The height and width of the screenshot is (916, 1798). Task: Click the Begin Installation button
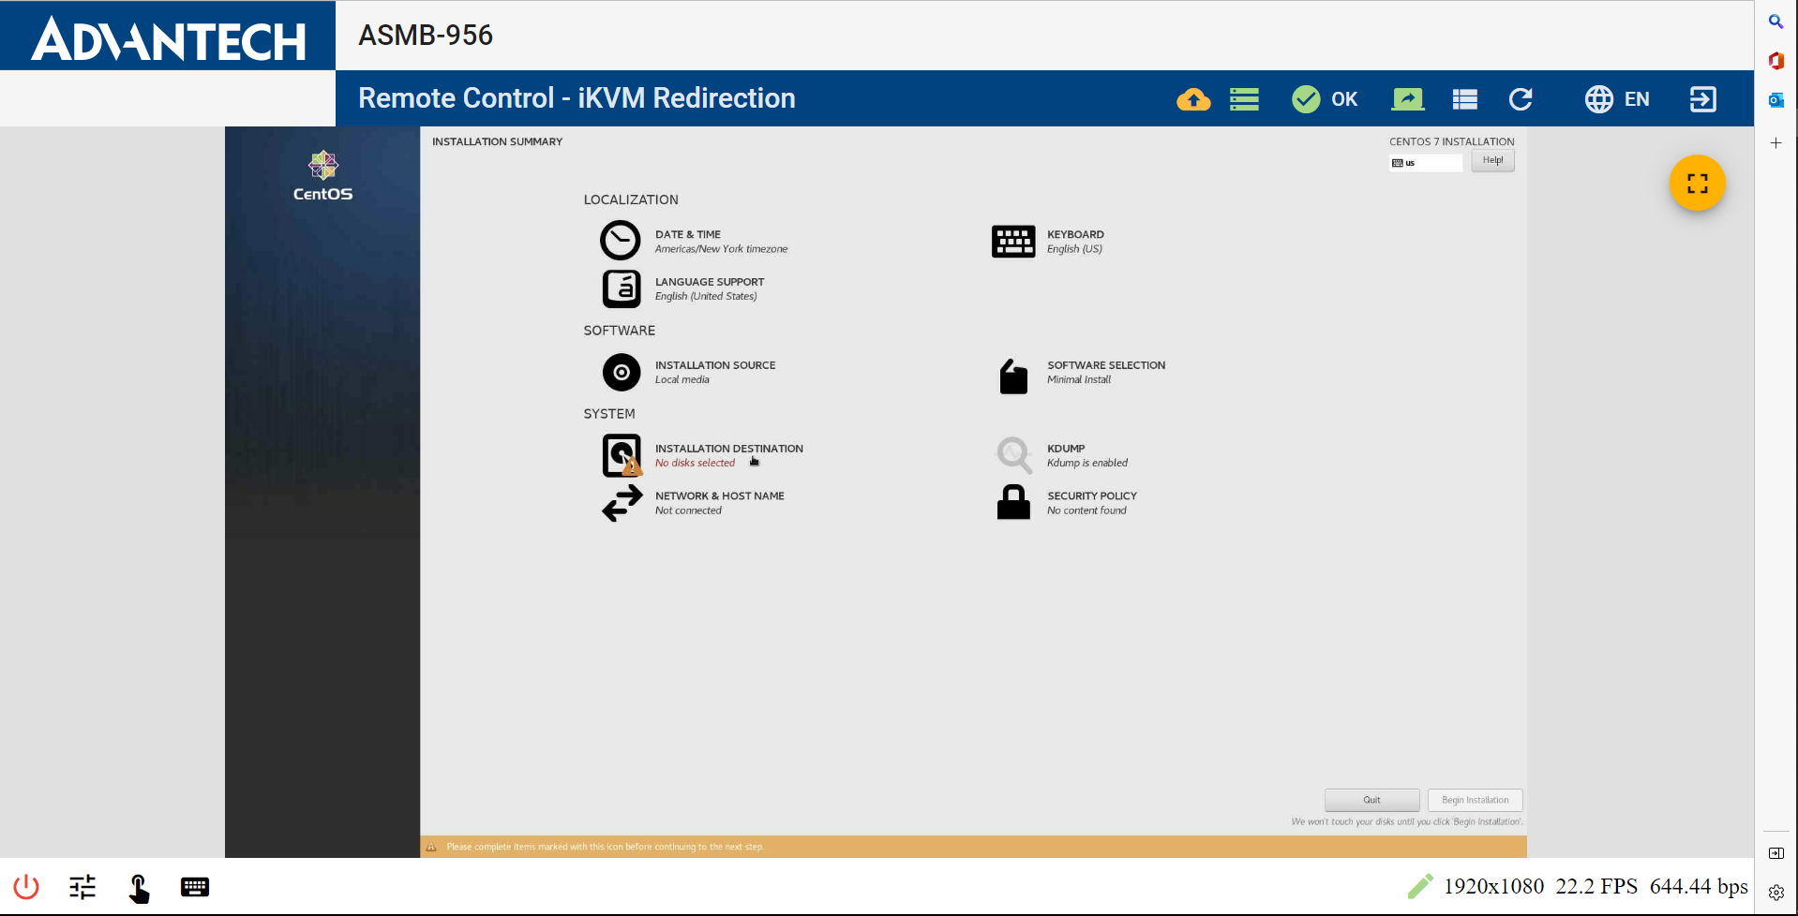pos(1475,800)
